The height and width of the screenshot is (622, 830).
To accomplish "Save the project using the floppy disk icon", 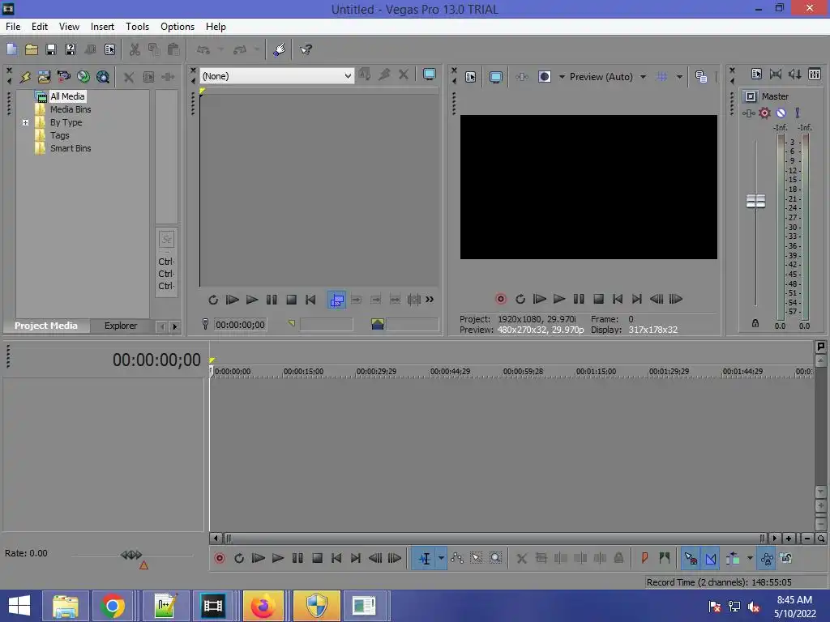I will coord(51,49).
